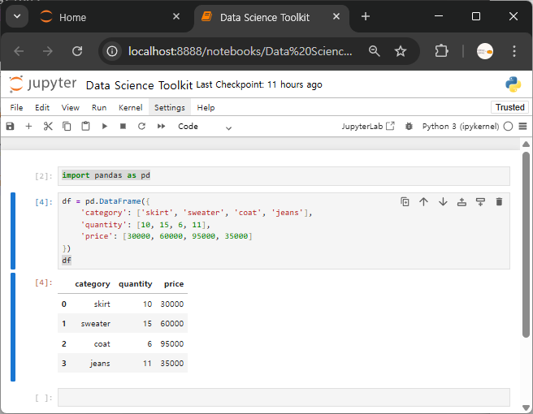Enable the debugger bug icon

(409, 127)
